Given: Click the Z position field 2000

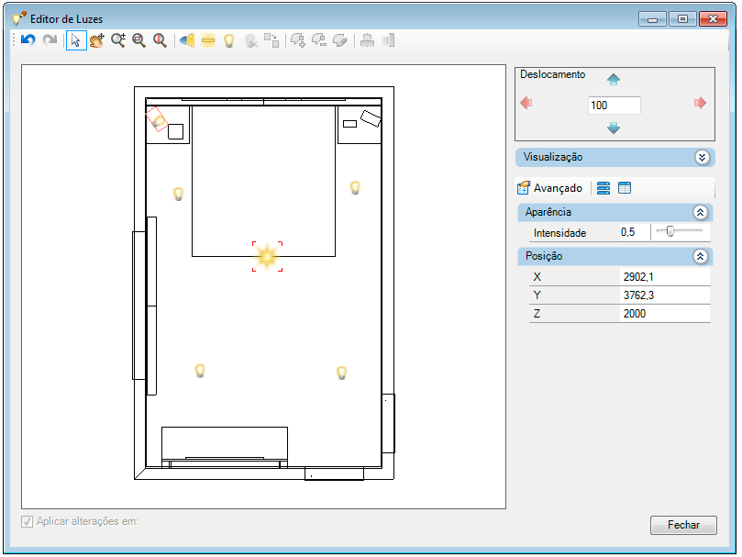Looking at the screenshot, I should (x=665, y=314).
